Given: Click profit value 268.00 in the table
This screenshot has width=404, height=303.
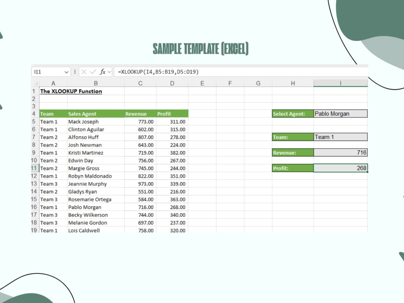Looking at the screenshot, I should (172, 207).
